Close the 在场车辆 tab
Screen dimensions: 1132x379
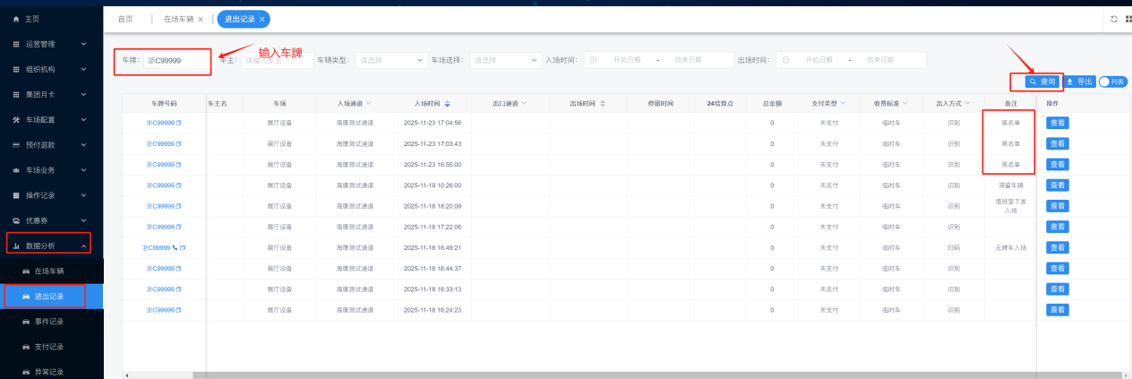point(201,19)
